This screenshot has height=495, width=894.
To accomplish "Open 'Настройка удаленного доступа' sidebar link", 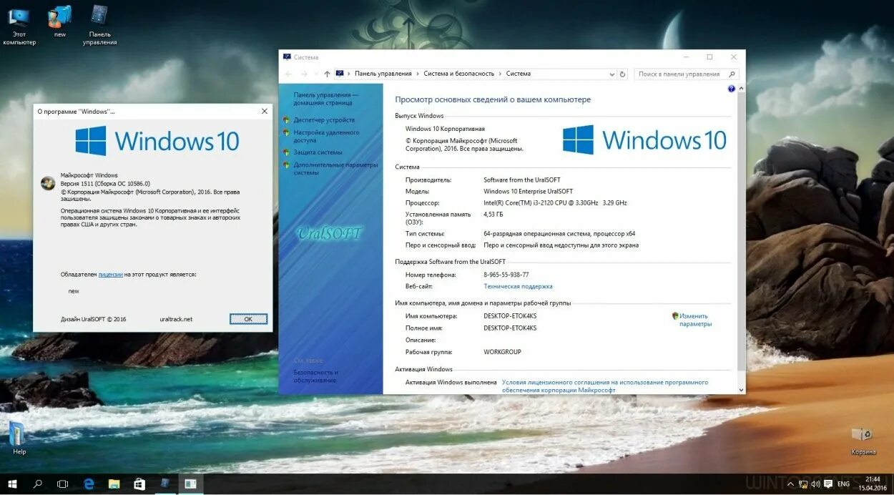I will [x=326, y=136].
